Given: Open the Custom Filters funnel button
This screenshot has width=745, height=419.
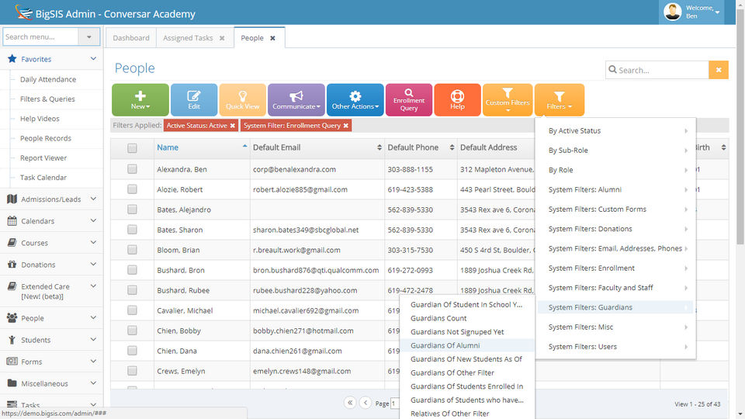Looking at the screenshot, I should [x=508, y=100].
